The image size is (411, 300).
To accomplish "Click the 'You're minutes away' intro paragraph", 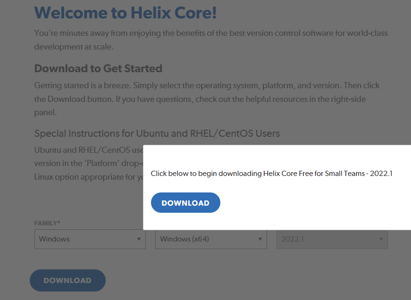I will click(x=211, y=33).
